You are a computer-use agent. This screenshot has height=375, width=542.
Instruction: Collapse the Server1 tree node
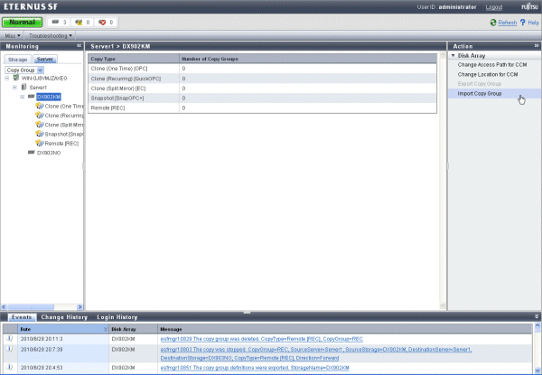coord(14,87)
